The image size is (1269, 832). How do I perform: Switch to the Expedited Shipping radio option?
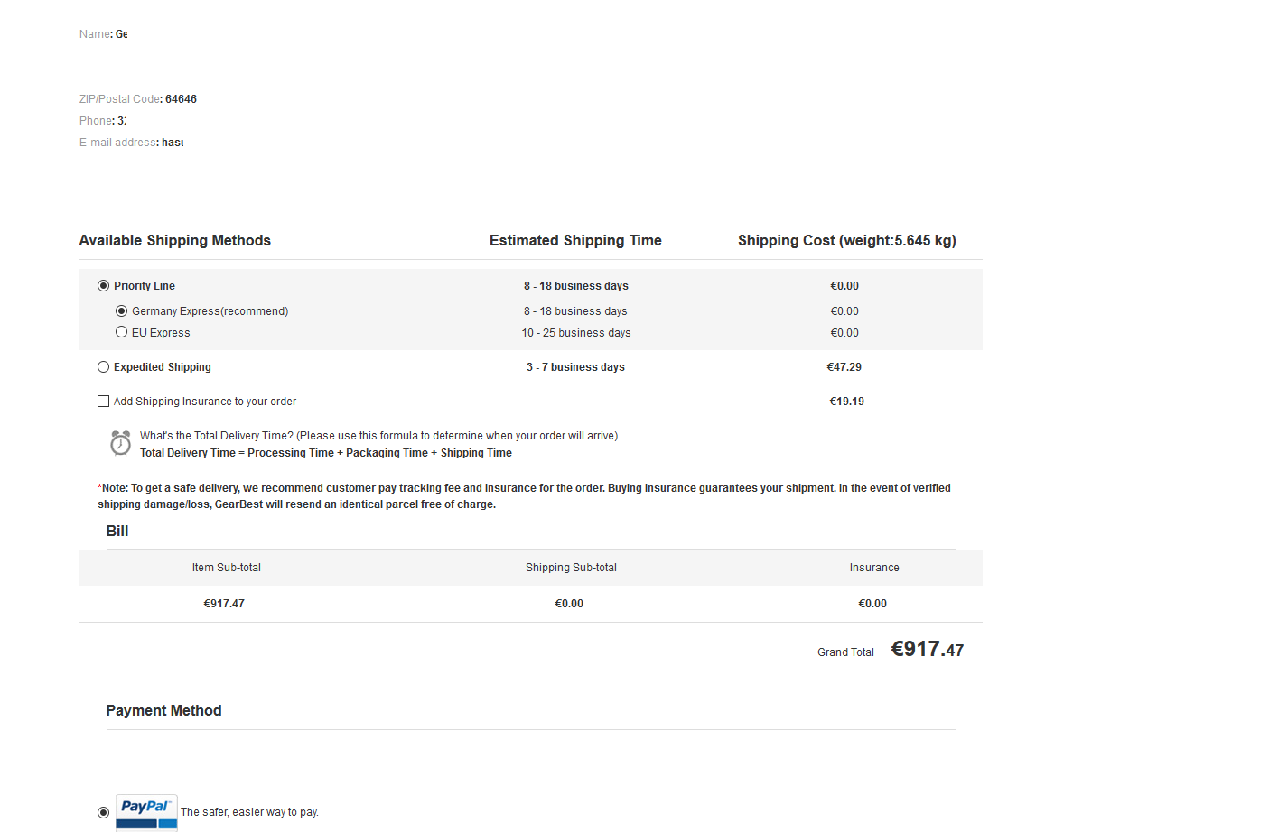click(103, 367)
